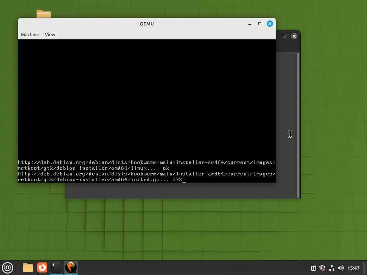Launch Firefox from the taskbar

point(42,267)
